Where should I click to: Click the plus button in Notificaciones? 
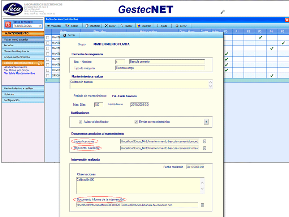tap(206, 122)
